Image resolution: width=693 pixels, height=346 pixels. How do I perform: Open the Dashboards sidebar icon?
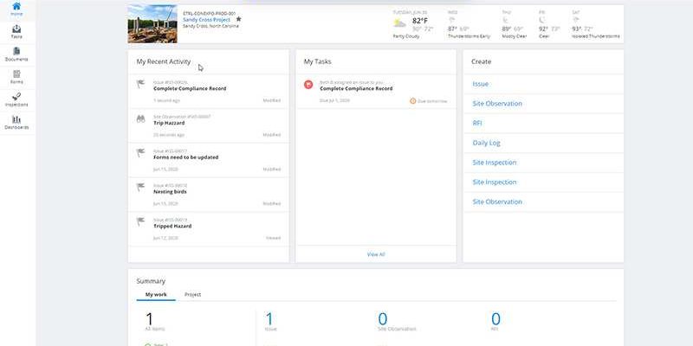click(17, 121)
